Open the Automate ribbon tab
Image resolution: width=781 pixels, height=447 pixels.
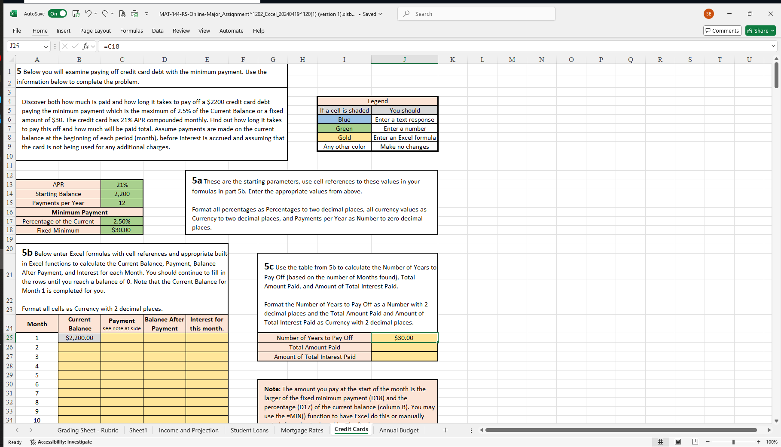[x=232, y=31]
